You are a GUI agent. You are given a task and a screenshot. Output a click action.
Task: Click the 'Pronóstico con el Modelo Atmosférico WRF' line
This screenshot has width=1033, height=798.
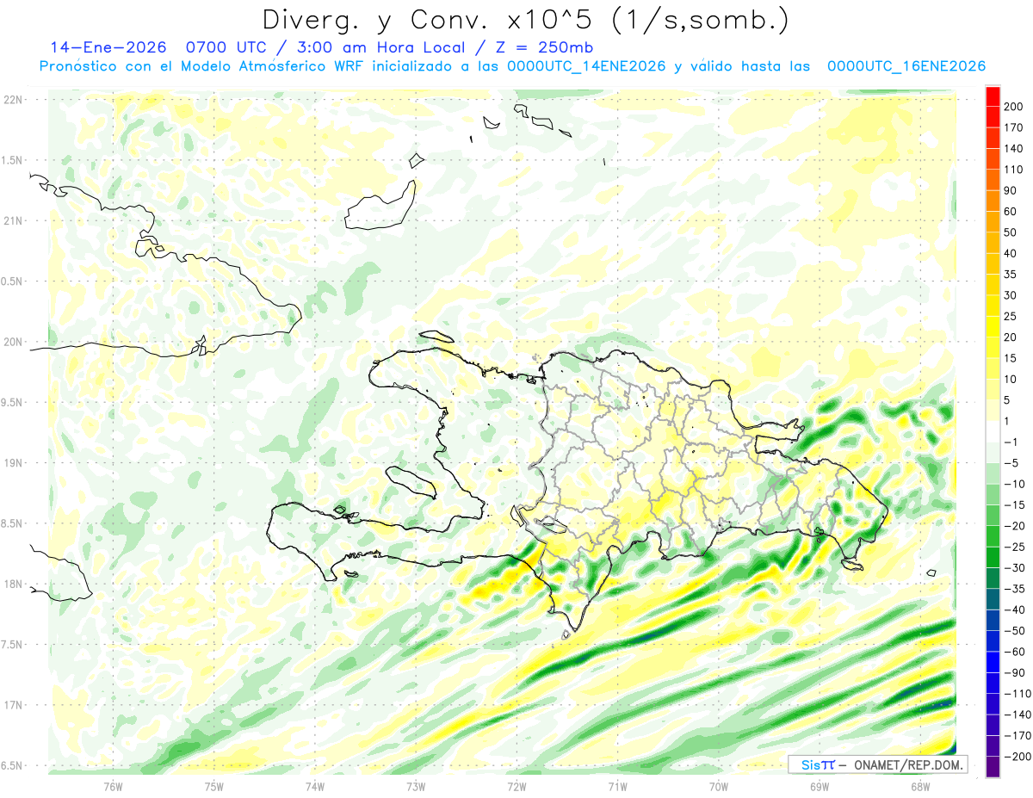(x=201, y=66)
